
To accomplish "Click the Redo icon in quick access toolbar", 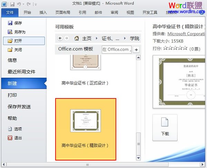I will [29, 4].
